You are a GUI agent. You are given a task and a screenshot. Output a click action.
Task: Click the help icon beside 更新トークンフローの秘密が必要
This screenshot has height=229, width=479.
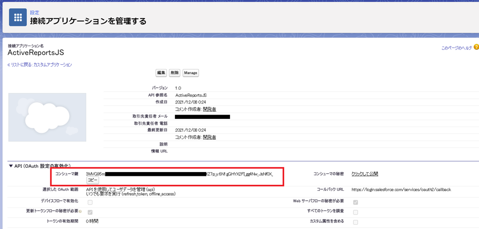point(80,211)
